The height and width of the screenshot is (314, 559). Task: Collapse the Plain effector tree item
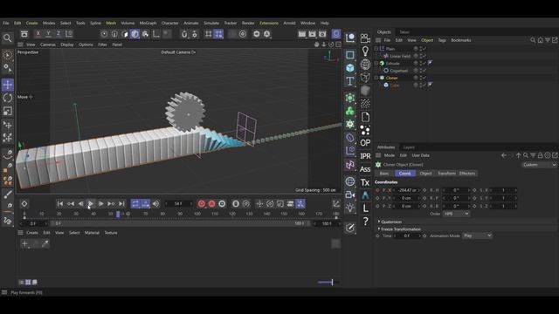coord(376,49)
